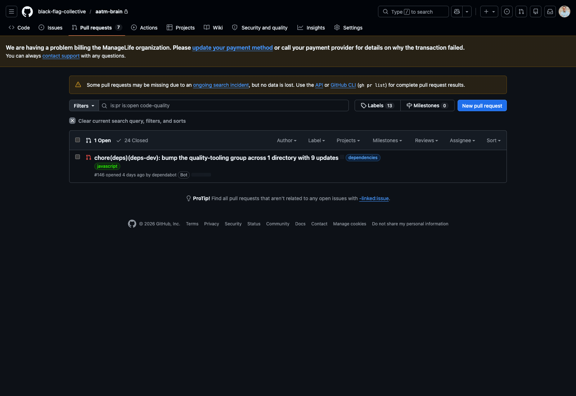Open the Author filter dropdown
Image resolution: width=576 pixels, height=396 pixels.
pyautogui.click(x=286, y=140)
